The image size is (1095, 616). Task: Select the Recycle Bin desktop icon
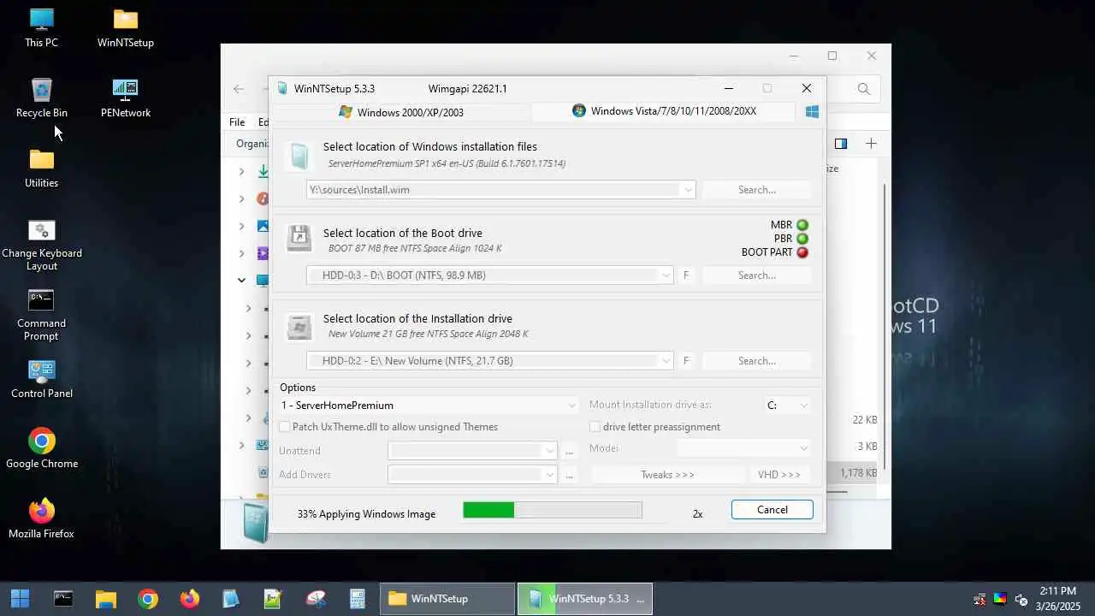pyautogui.click(x=41, y=98)
